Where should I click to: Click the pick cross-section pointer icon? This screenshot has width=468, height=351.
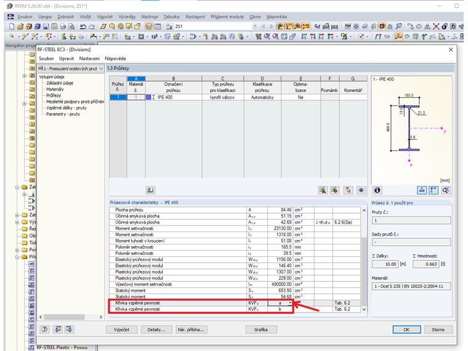pos(348,190)
